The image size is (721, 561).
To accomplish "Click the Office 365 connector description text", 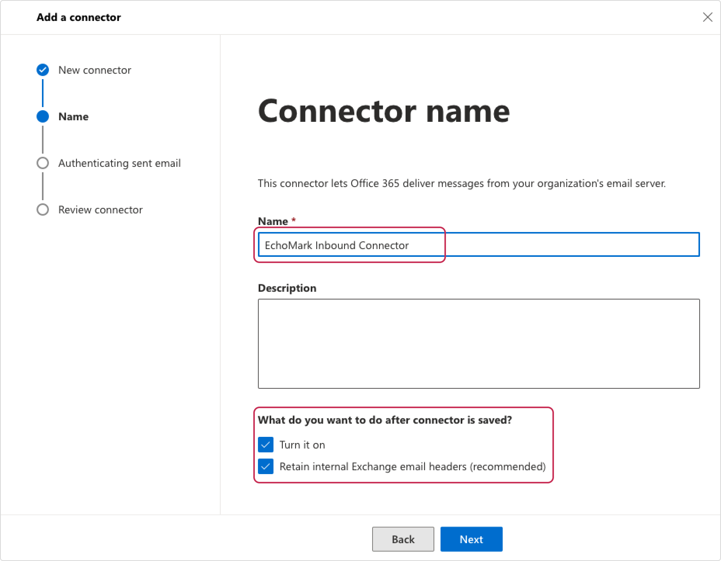I will pyautogui.click(x=462, y=183).
